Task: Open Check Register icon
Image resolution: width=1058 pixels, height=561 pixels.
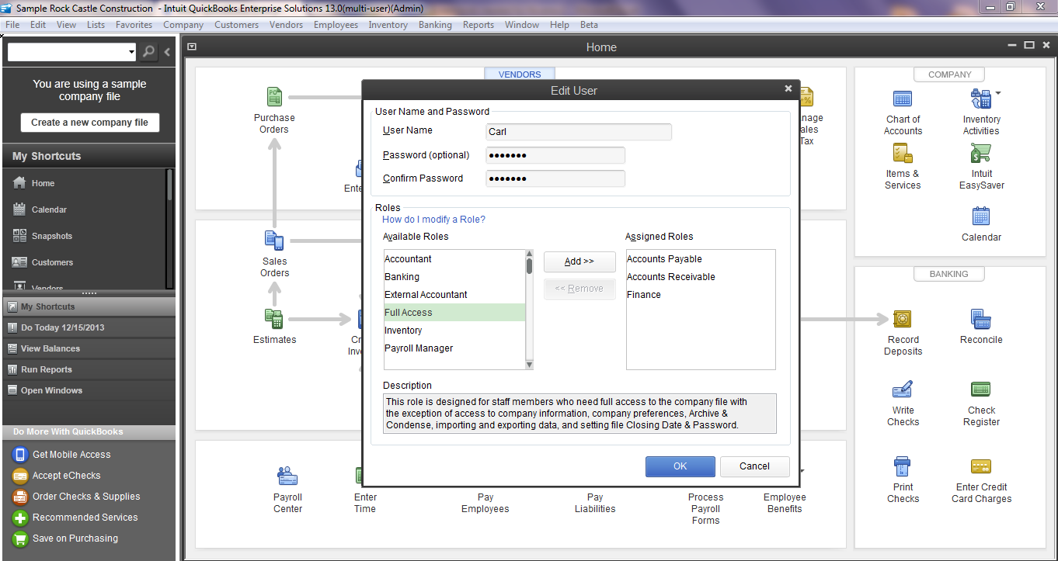Action: pyautogui.click(x=981, y=390)
